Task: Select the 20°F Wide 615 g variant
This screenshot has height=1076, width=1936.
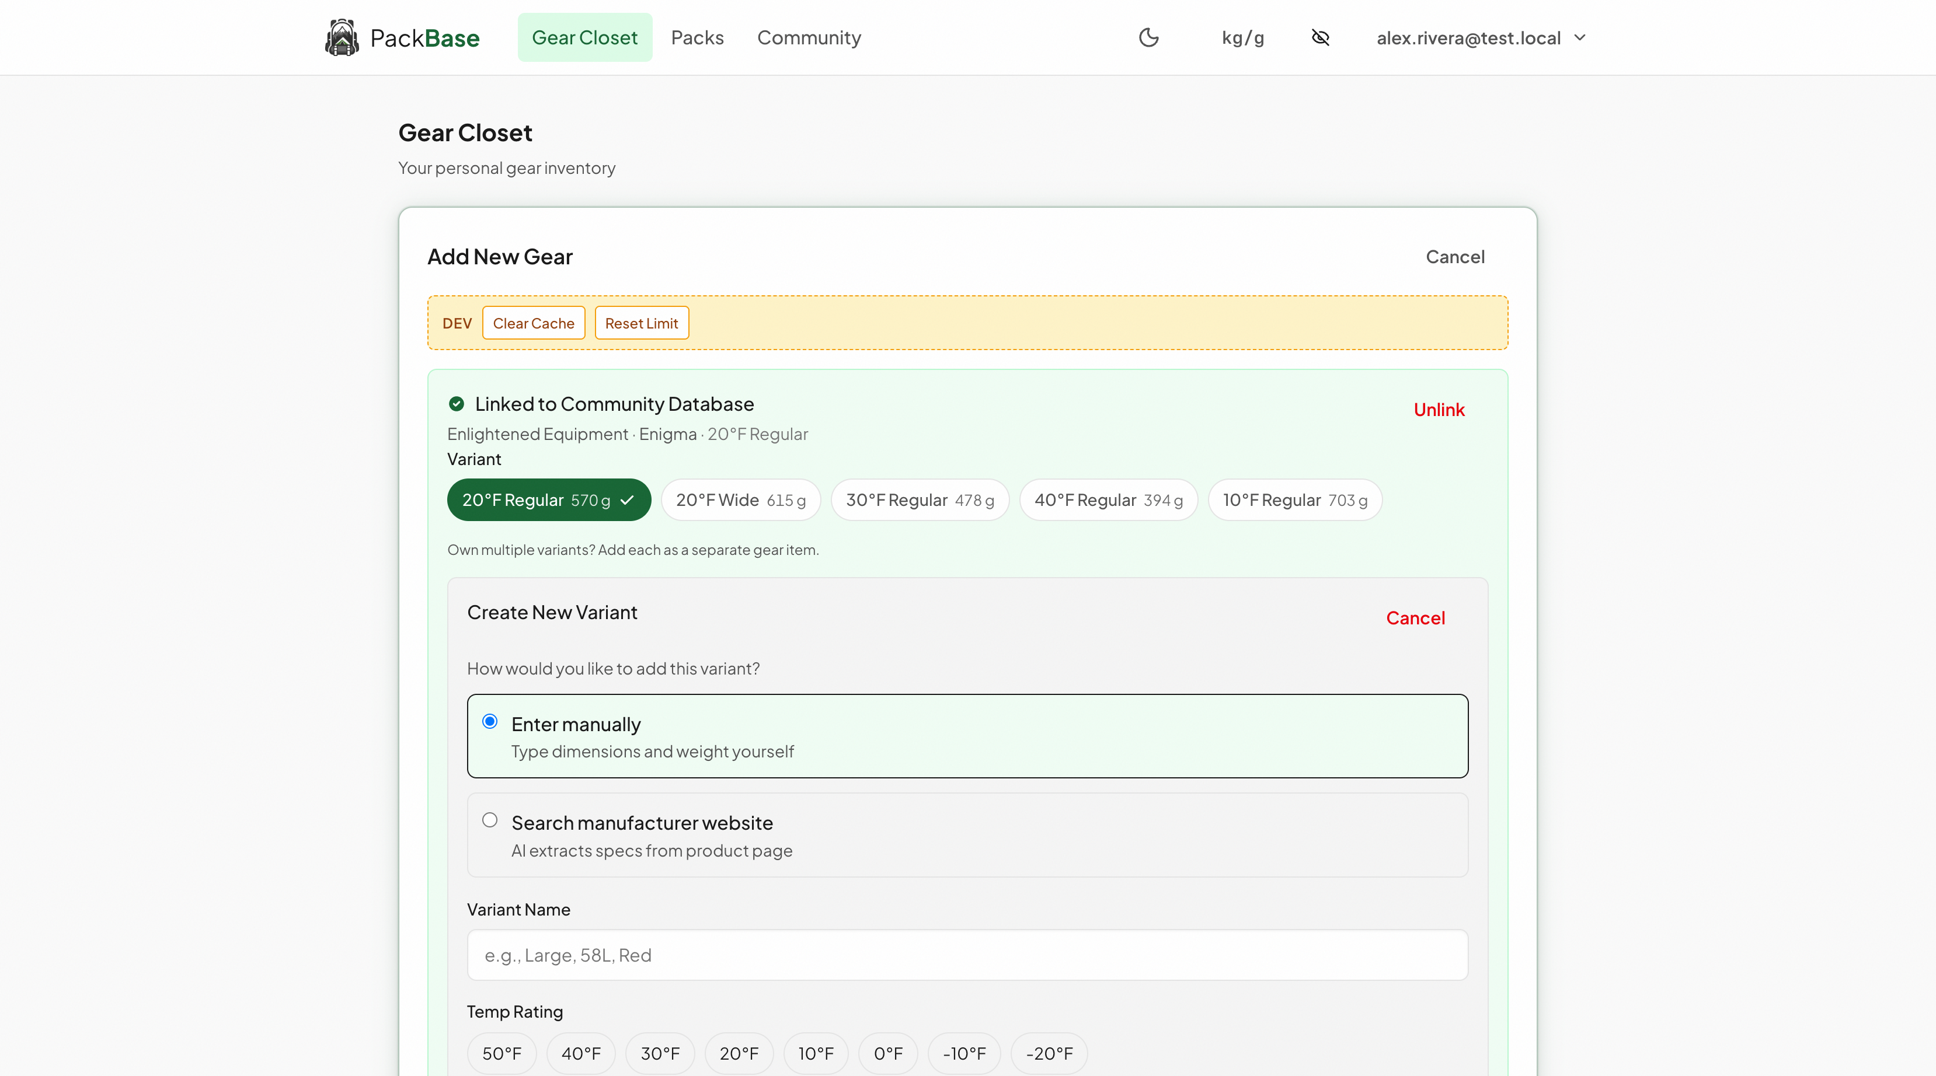Action: tap(740, 499)
